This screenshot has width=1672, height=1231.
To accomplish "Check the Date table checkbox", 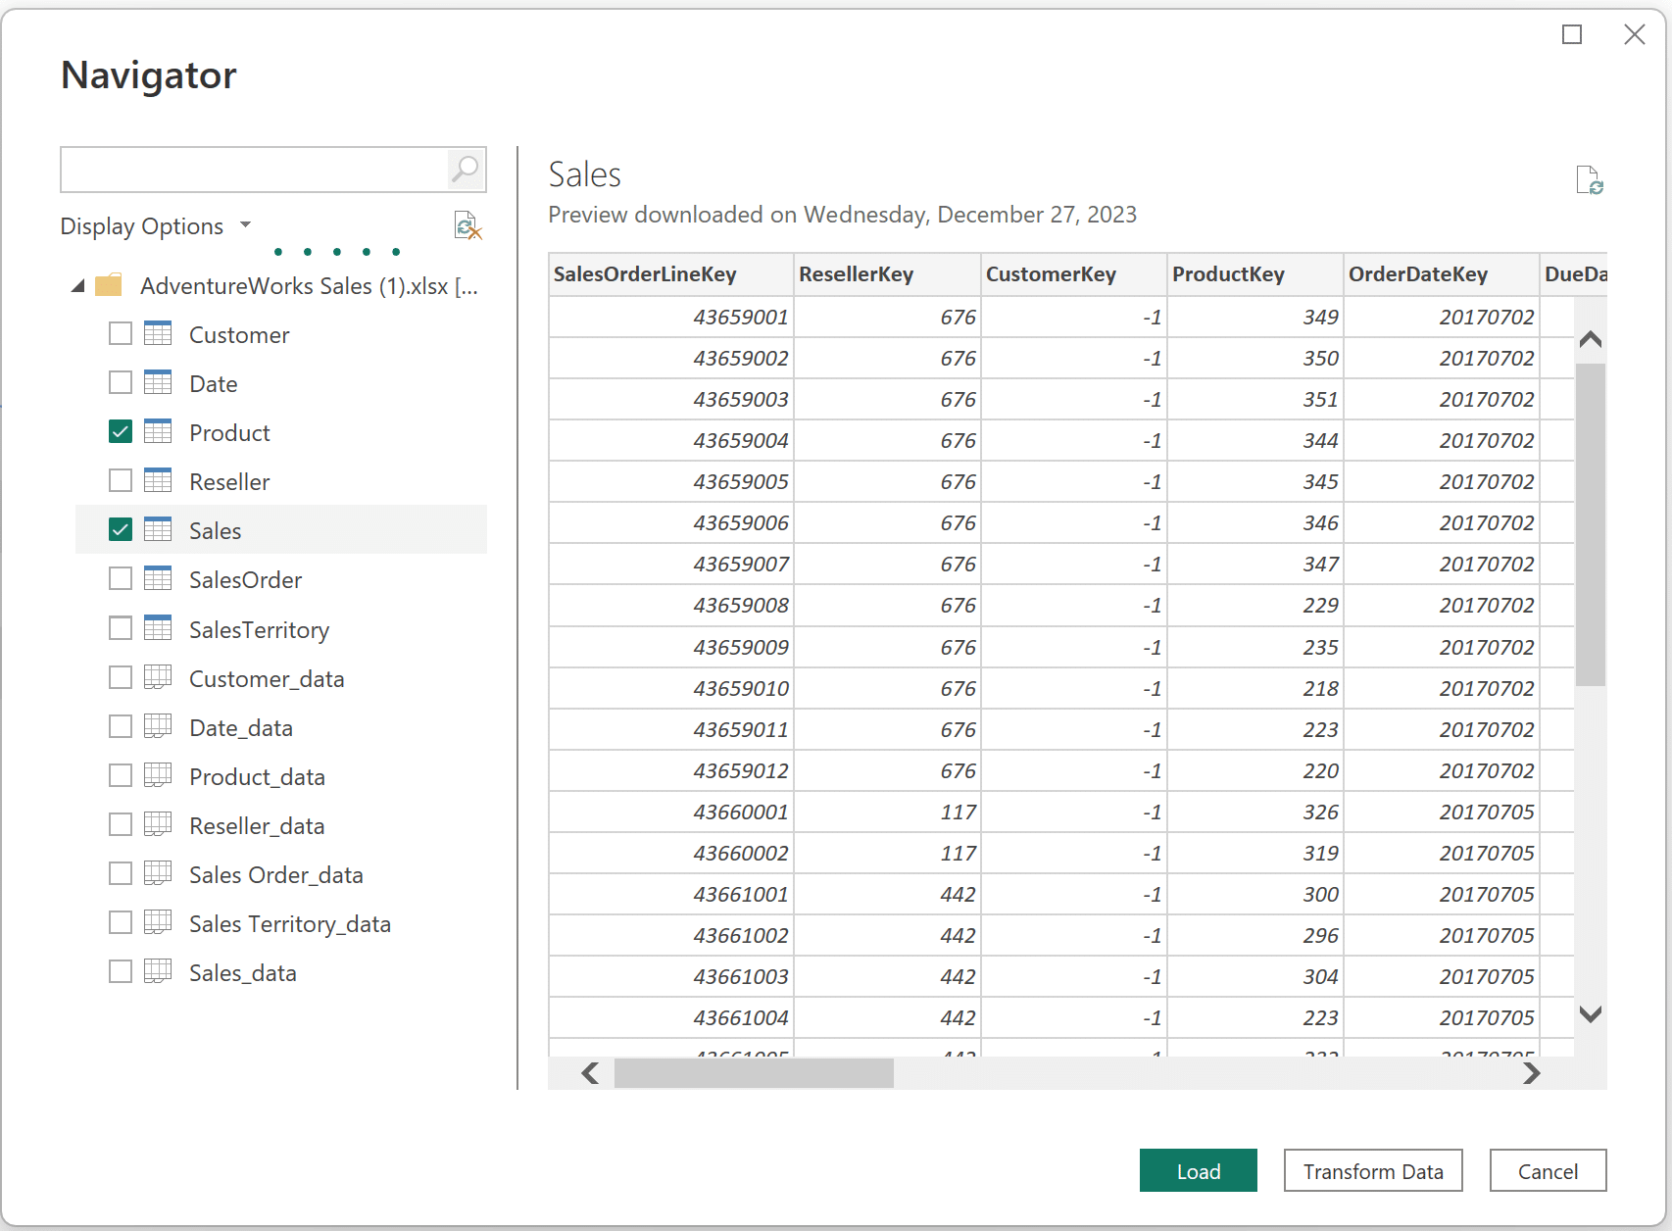I will 121,382.
